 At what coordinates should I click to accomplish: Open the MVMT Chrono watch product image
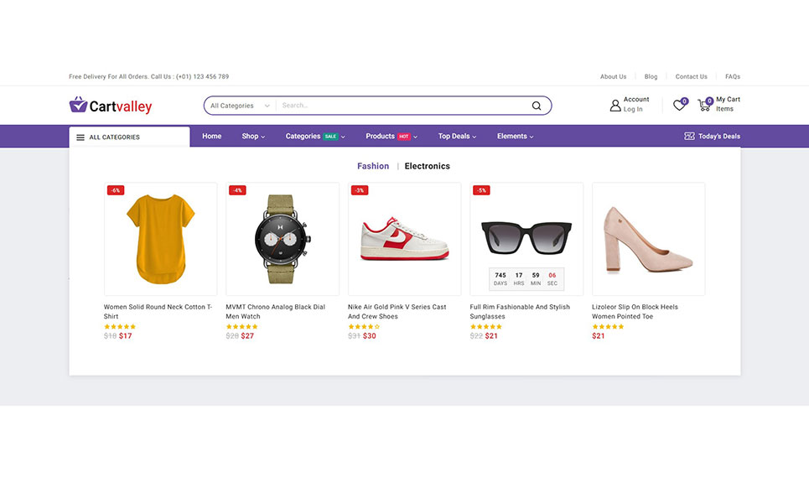click(283, 239)
